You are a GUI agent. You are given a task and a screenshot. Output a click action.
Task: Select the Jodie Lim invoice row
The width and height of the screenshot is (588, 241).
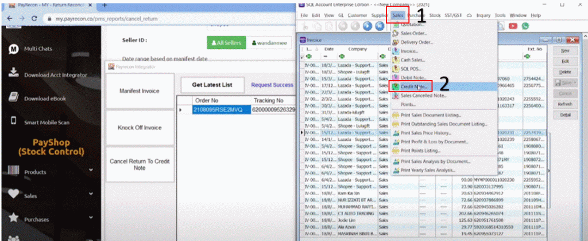[423, 220]
